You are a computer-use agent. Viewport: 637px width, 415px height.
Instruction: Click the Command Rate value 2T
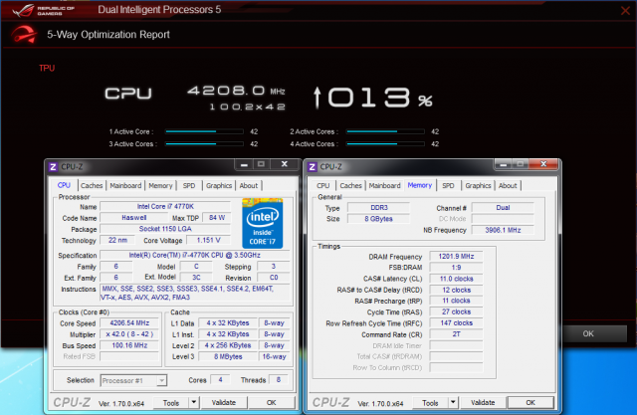pyautogui.click(x=456, y=334)
